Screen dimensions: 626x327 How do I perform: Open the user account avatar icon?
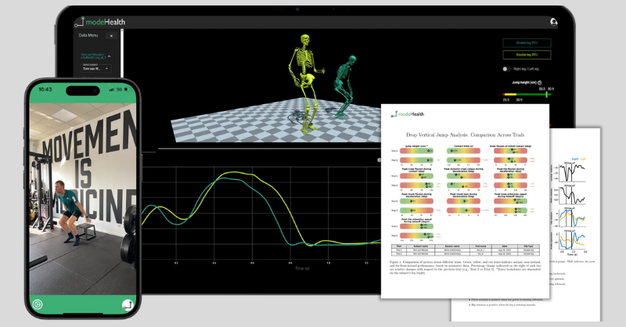click(x=554, y=22)
